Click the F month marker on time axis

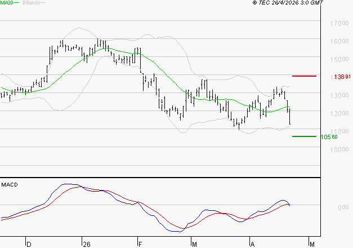tap(140, 245)
